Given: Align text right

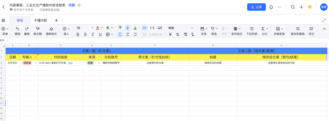Looking at the screenshot, I should 135,34.
